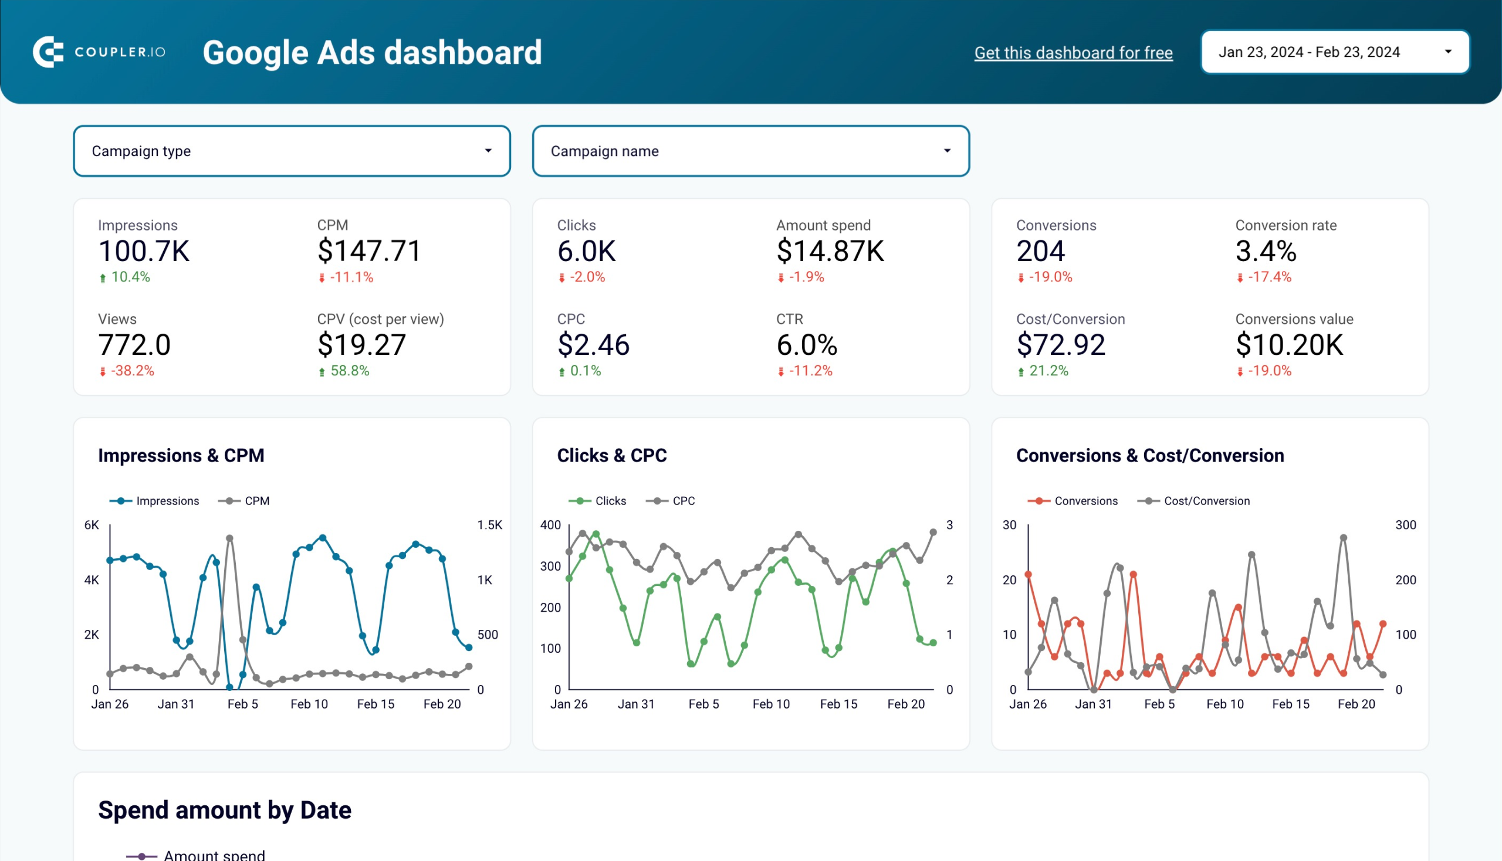Click the red arrow next to CTR -11.2%
This screenshot has width=1502, height=861.
click(782, 371)
